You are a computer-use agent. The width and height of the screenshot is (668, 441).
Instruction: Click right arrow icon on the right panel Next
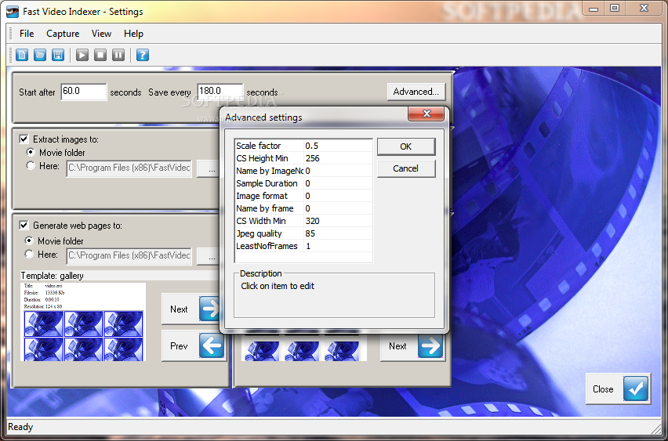[x=430, y=345]
